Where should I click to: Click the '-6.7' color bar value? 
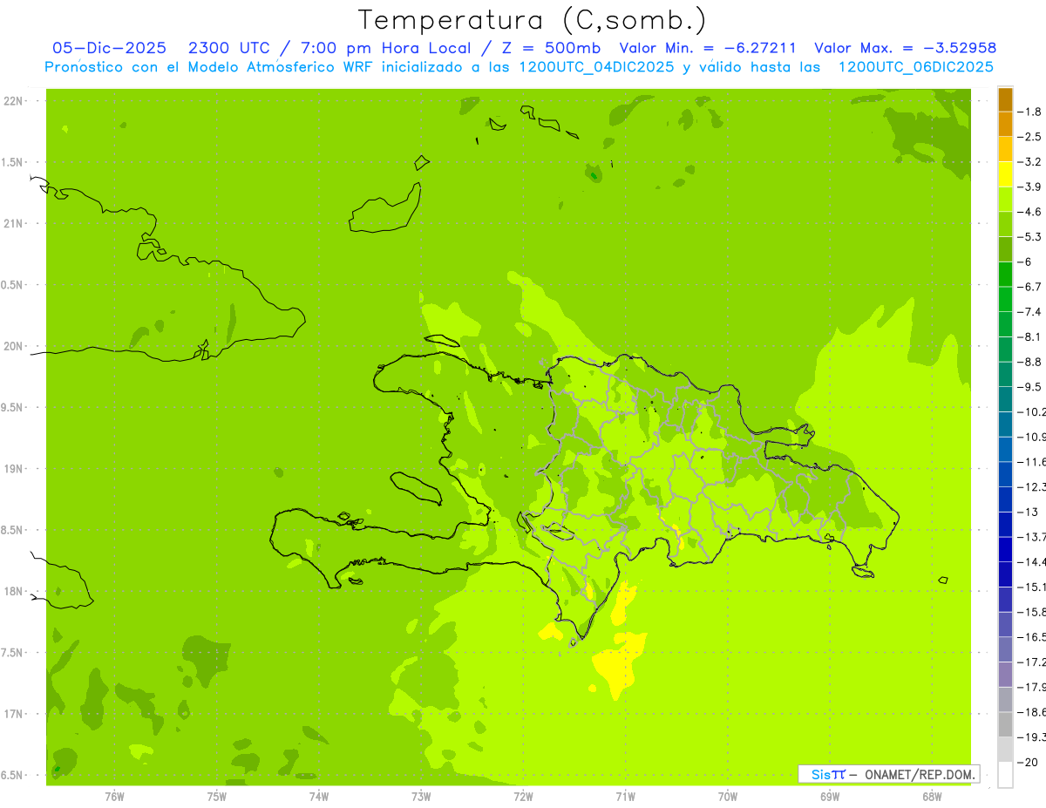[x=1031, y=287]
